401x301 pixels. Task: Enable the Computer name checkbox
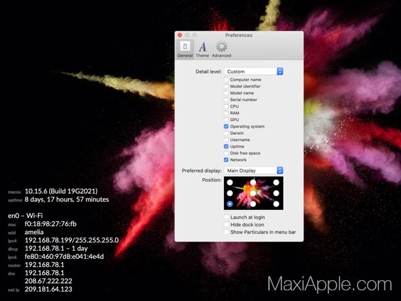click(x=226, y=80)
